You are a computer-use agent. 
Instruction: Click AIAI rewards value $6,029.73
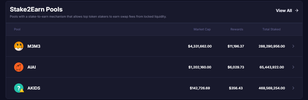coord(236,67)
